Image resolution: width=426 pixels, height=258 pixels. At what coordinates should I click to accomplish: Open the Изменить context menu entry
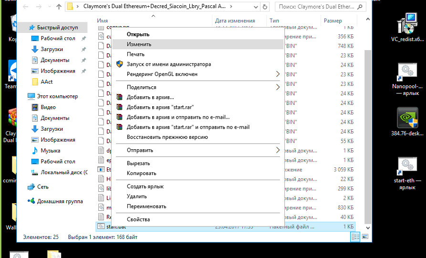pos(197,44)
